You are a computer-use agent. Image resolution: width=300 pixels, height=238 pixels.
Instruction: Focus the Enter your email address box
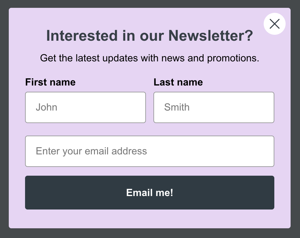150,151
